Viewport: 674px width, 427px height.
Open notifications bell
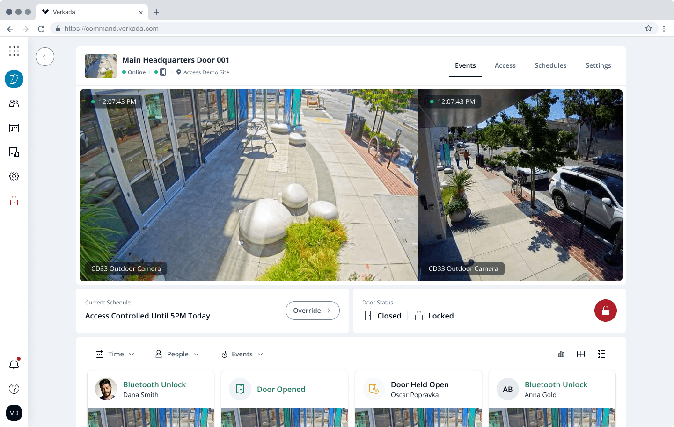coord(14,364)
